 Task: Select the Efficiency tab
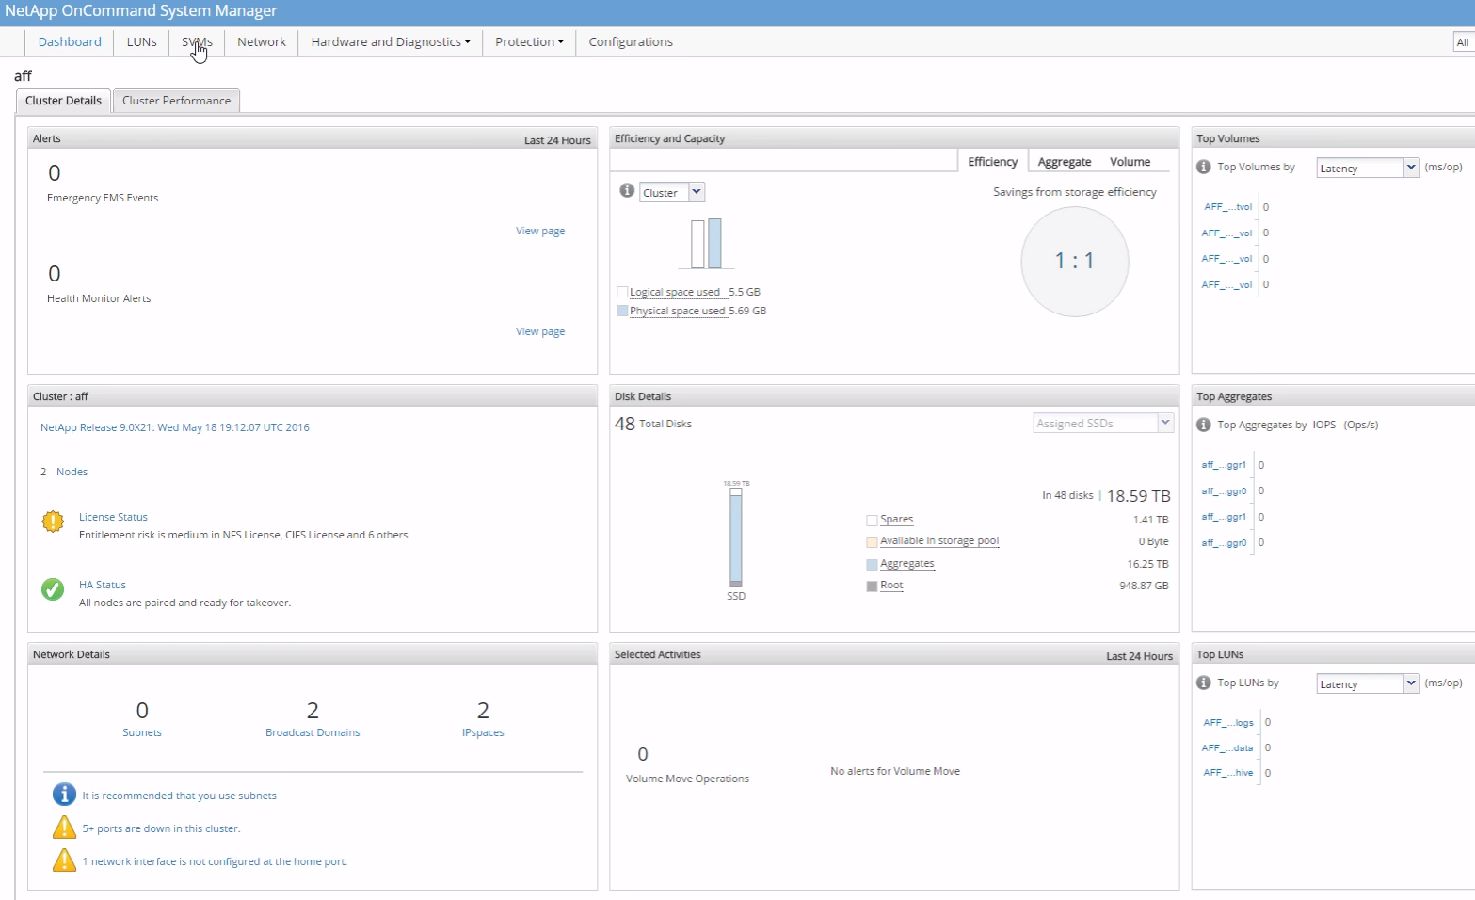coord(992,162)
